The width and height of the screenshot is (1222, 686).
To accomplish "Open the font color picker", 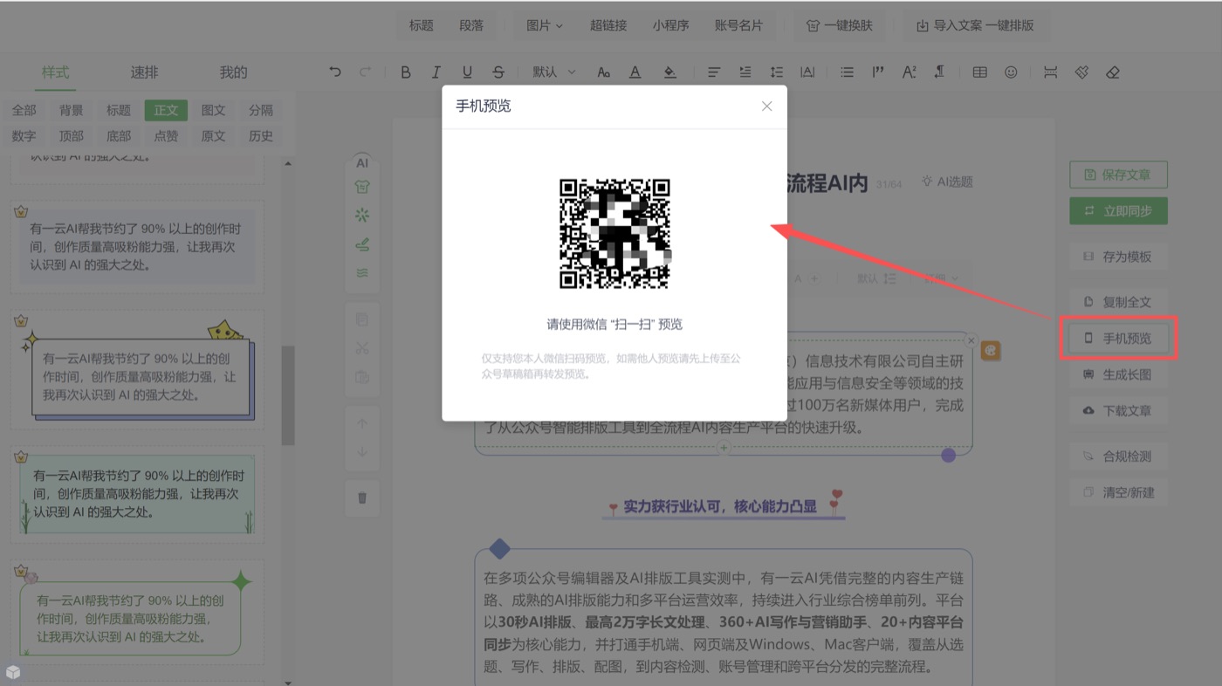I will (x=635, y=72).
